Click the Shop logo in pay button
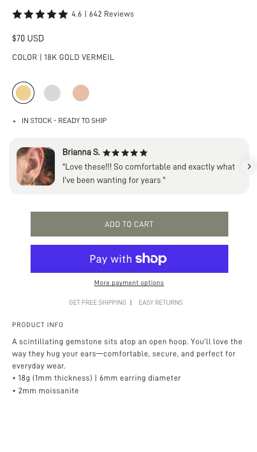257x452 pixels. 151,259
